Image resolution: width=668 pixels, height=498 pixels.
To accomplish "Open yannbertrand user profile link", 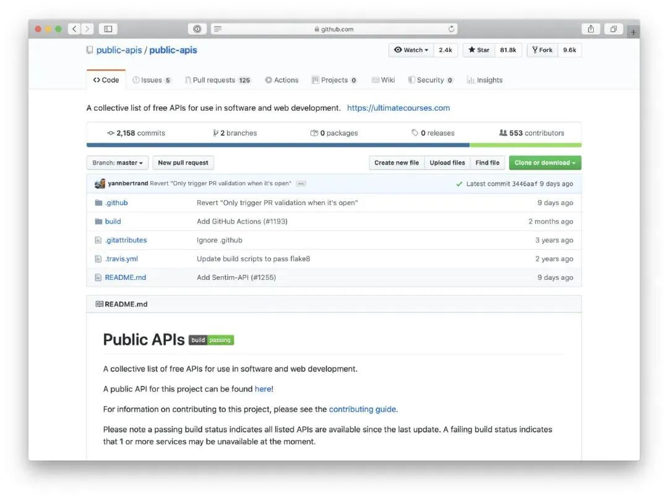I will pyautogui.click(x=128, y=184).
